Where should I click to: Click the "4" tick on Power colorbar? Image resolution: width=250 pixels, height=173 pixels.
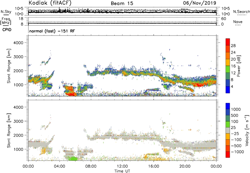(232, 86)
